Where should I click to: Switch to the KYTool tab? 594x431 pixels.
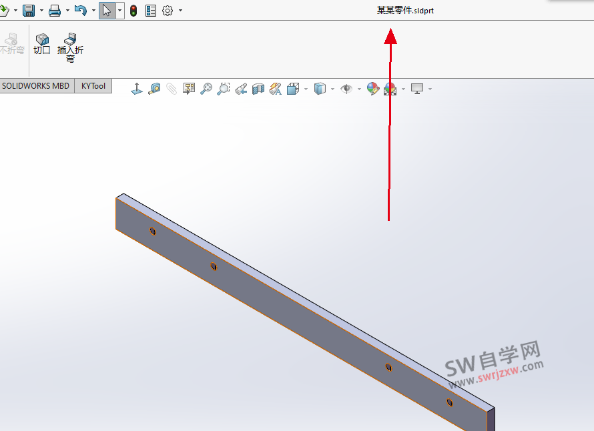(93, 86)
